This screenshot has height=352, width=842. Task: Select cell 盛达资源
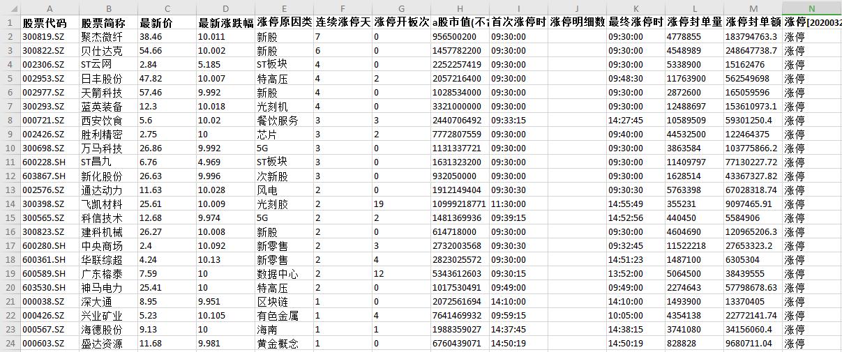108,343
